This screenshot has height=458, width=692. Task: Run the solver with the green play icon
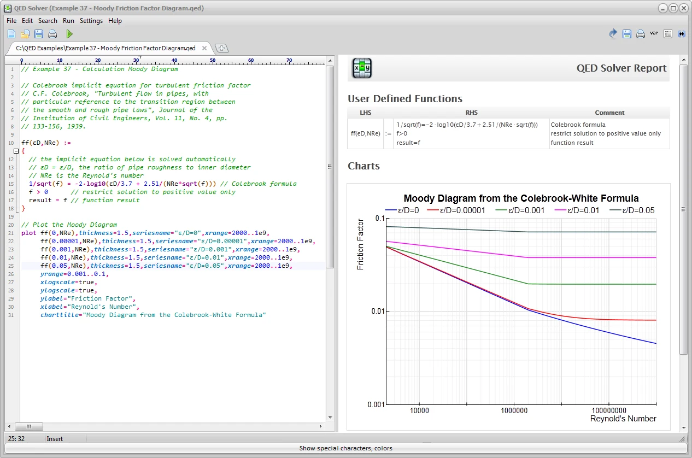(69, 34)
